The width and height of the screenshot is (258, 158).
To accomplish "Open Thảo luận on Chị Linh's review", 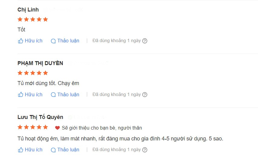I will coord(65,41).
